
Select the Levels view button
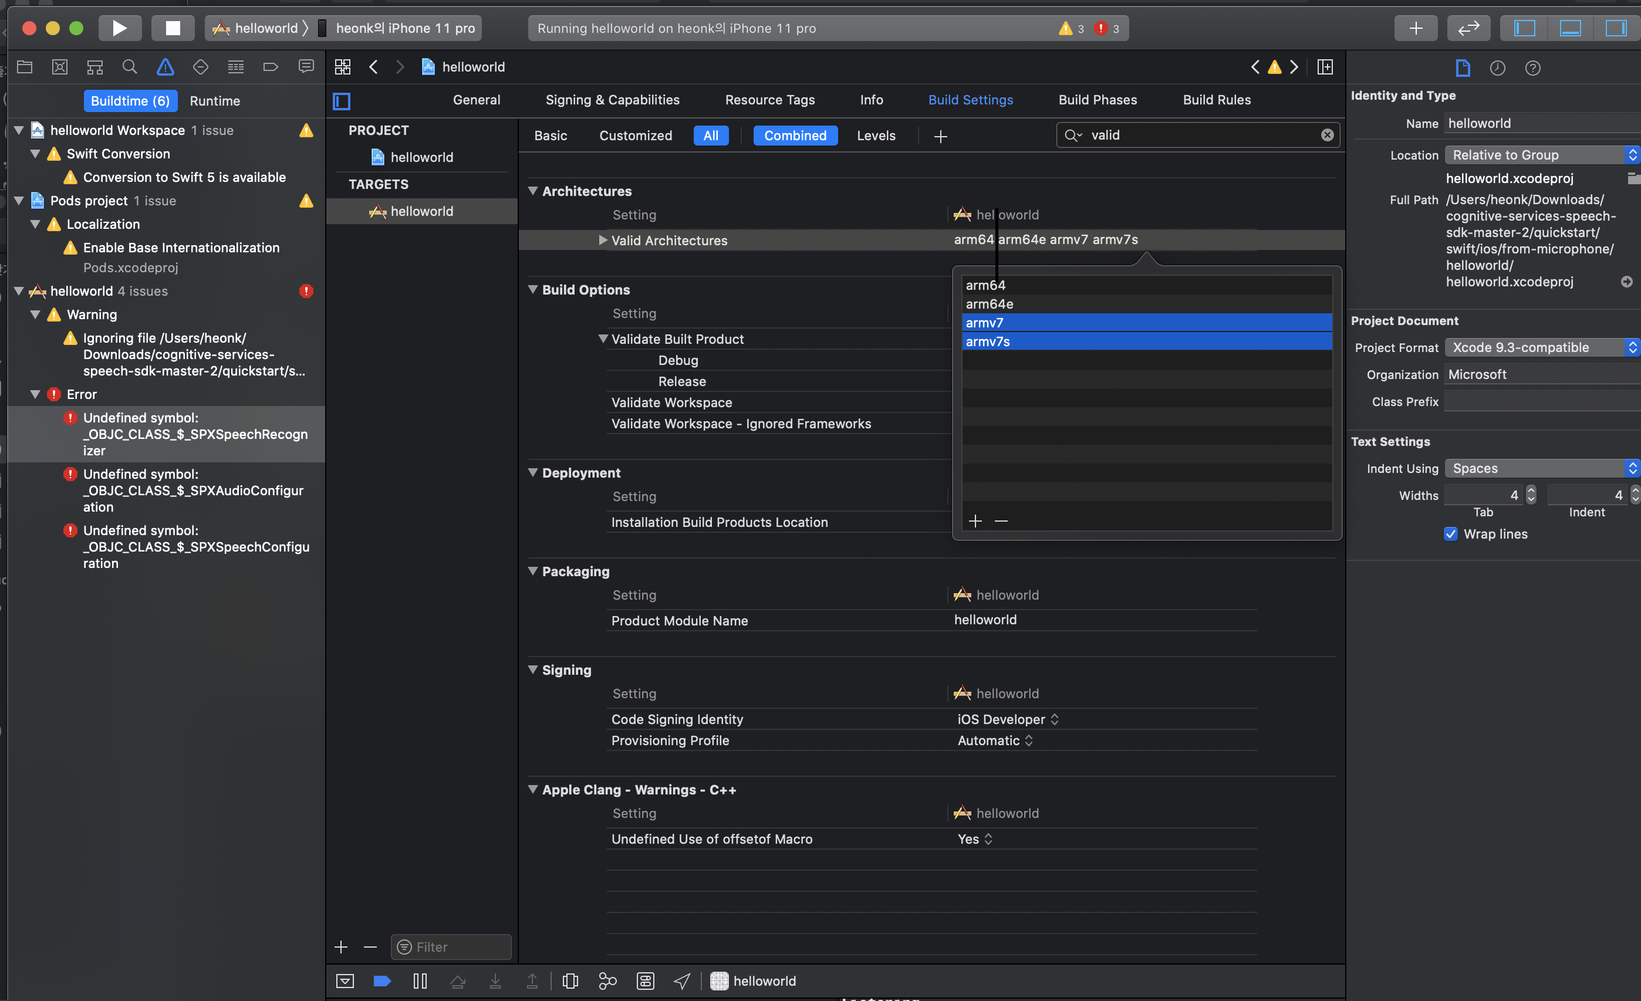(875, 135)
